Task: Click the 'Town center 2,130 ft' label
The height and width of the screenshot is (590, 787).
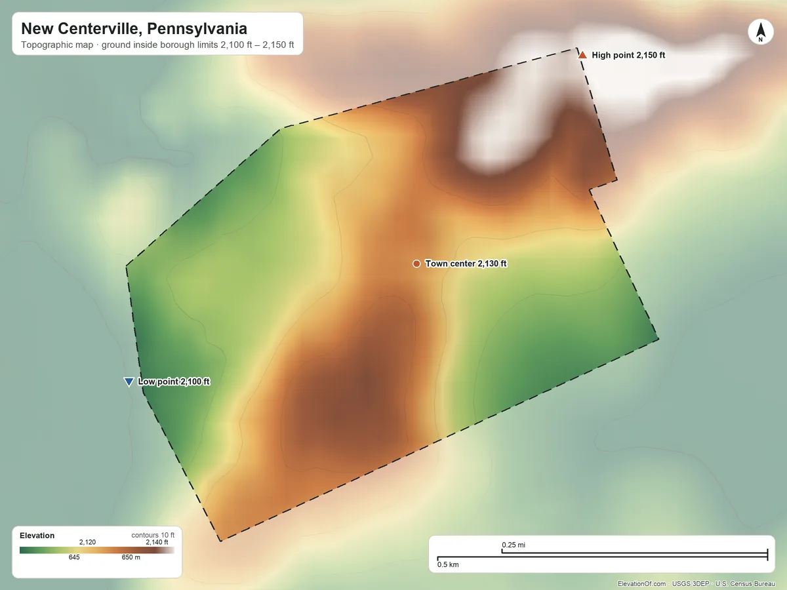Action: click(x=466, y=264)
